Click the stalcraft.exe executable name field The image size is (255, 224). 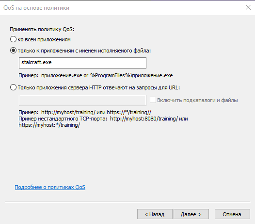tap(82, 63)
